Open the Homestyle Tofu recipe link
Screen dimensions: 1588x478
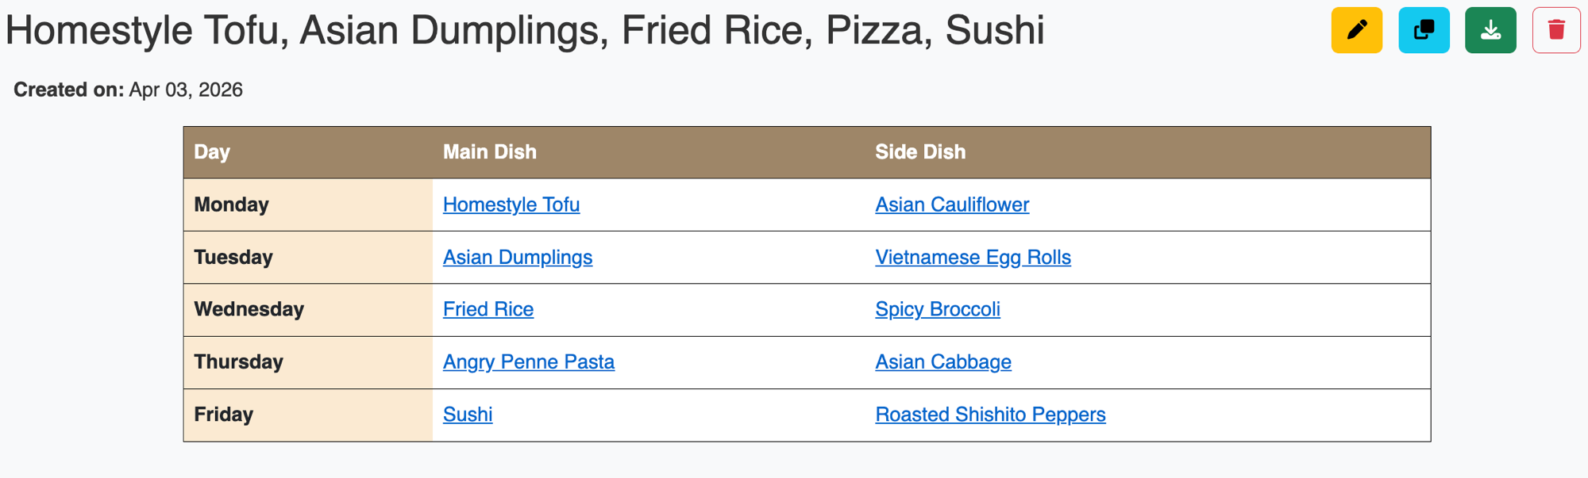pyautogui.click(x=511, y=205)
